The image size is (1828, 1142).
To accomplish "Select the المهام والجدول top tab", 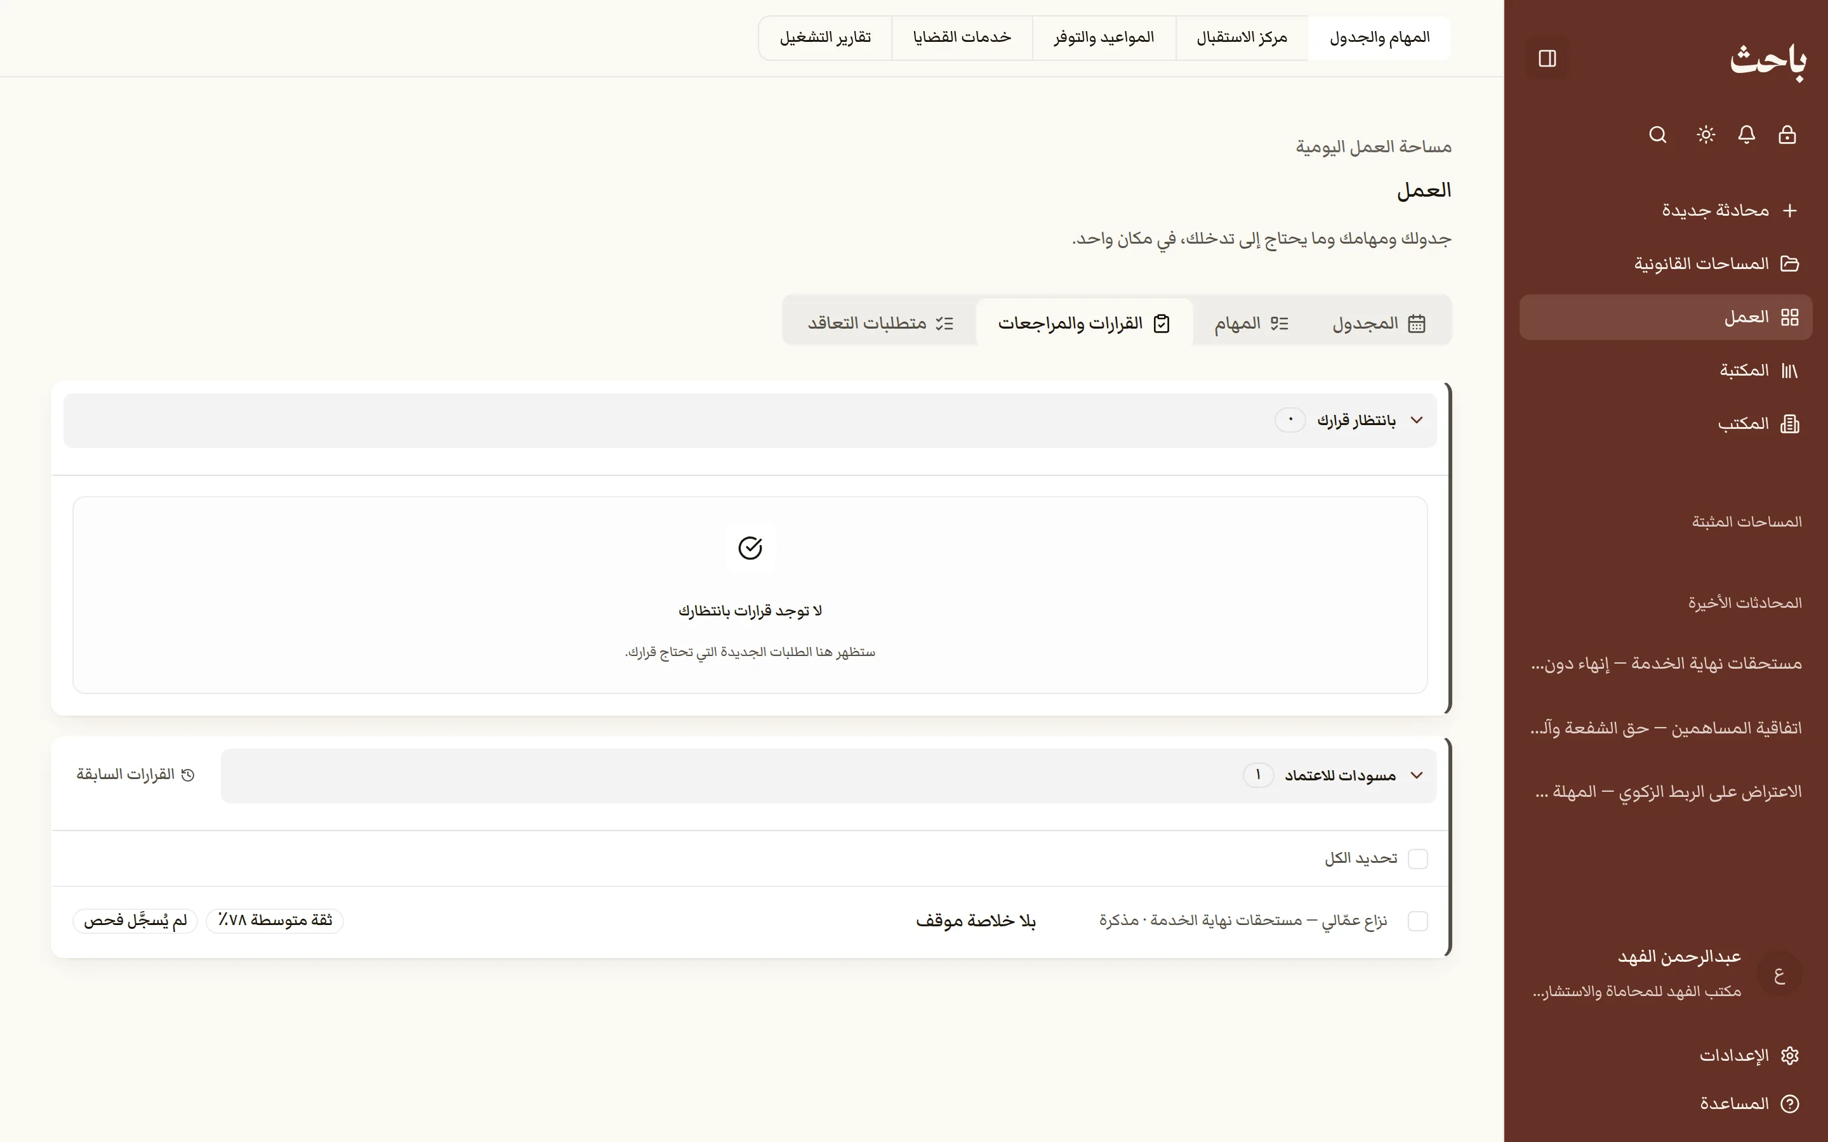I will pyautogui.click(x=1379, y=38).
